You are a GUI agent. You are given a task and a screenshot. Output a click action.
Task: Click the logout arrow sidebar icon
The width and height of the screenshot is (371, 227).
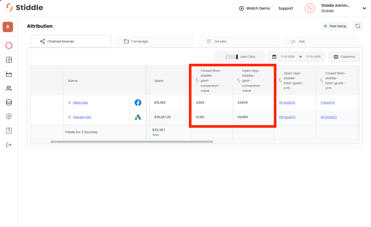click(x=9, y=145)
